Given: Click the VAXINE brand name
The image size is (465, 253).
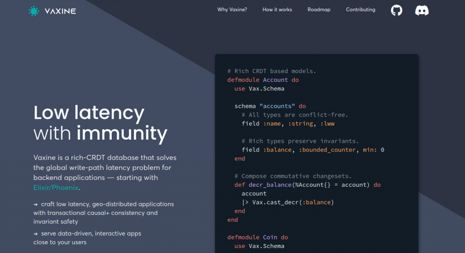Looking at the screenshot, I should point(60,11).
